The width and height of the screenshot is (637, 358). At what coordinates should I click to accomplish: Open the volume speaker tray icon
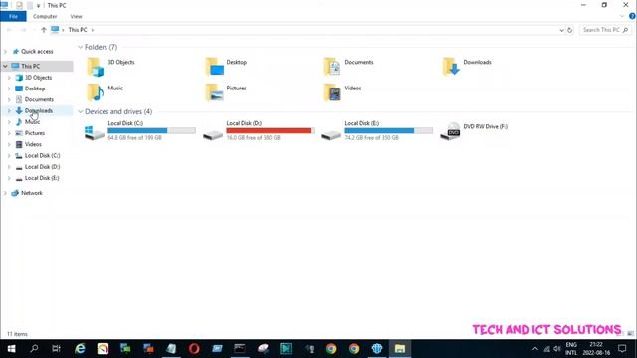pos(557,349)
